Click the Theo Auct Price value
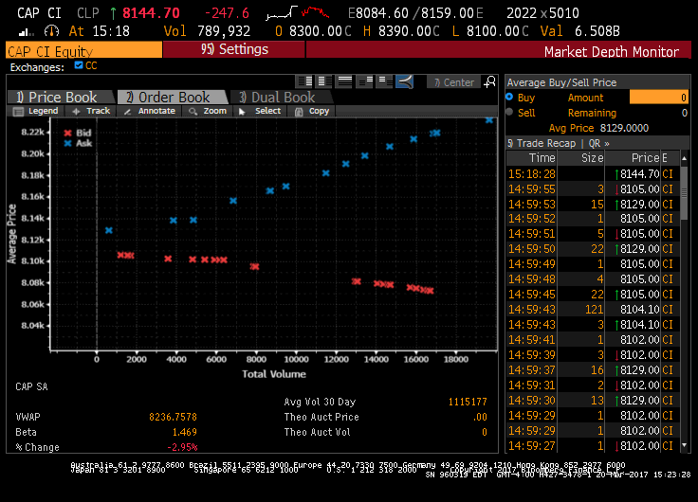 click(x=480, y=417)
